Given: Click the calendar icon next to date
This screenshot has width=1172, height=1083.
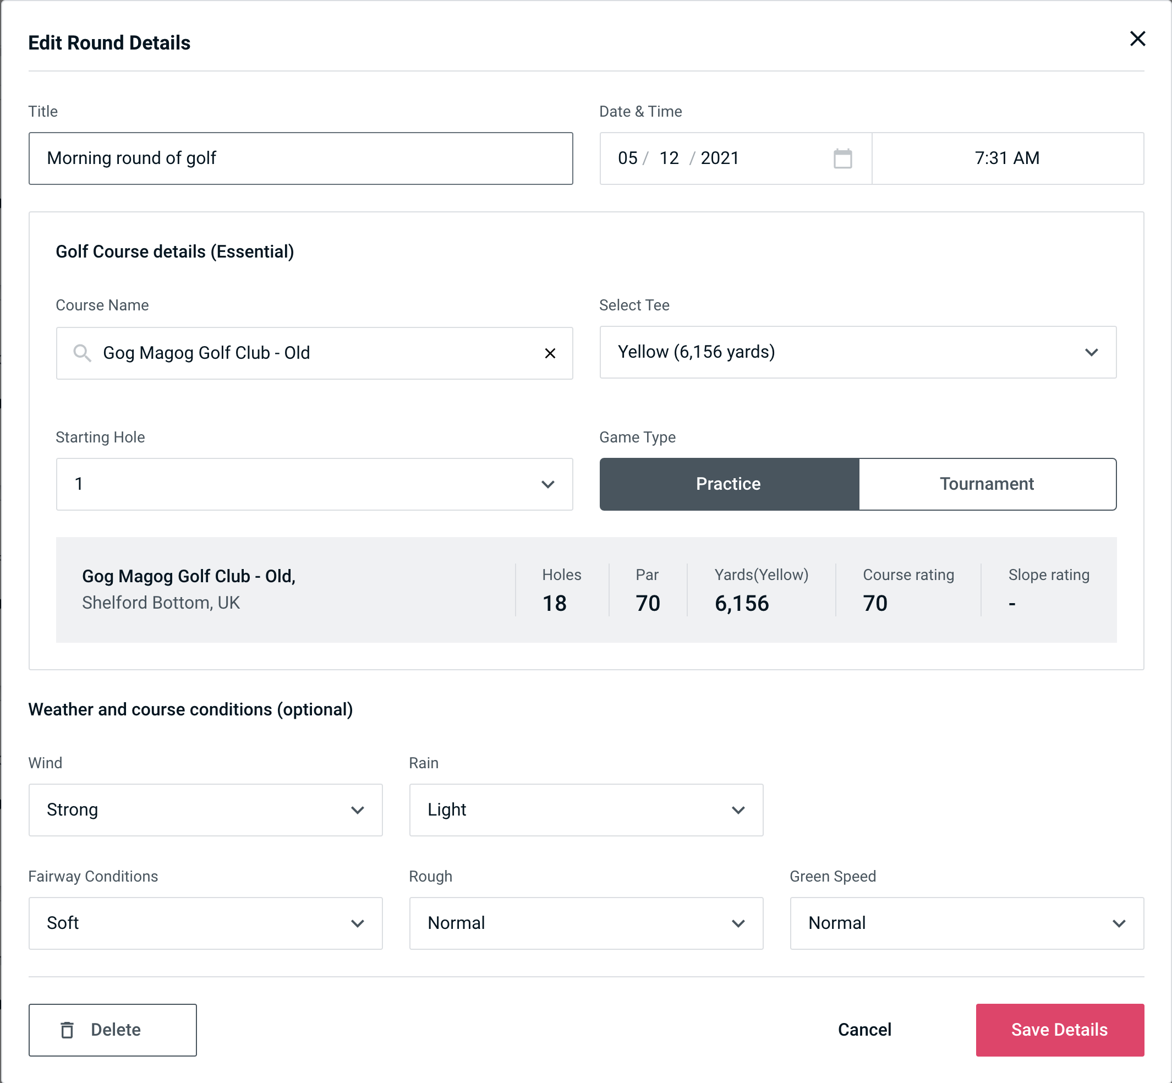Looking at the screenshot, I should tap(842, 158).
